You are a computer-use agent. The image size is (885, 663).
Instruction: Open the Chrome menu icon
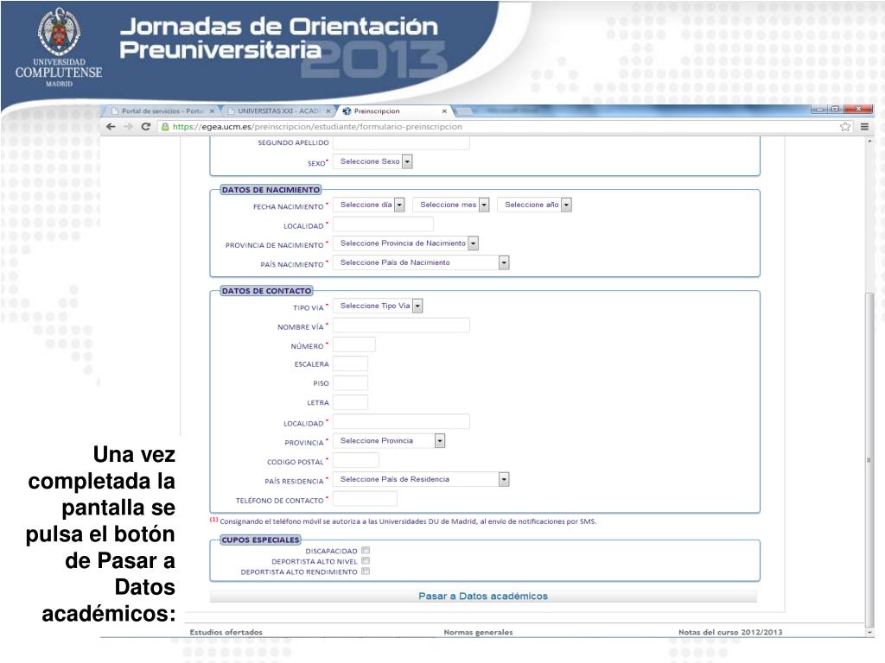pos(864,127)
